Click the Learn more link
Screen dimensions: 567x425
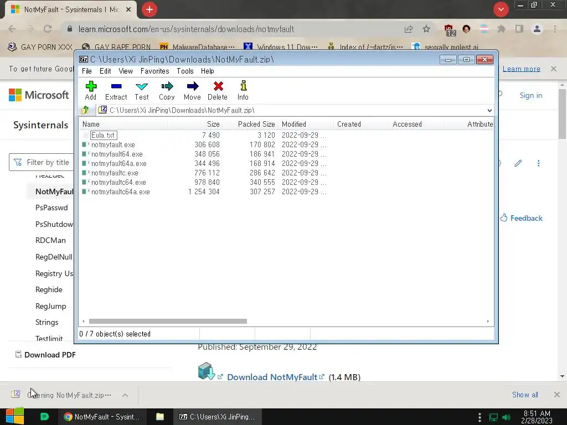(x=522, y=69)
